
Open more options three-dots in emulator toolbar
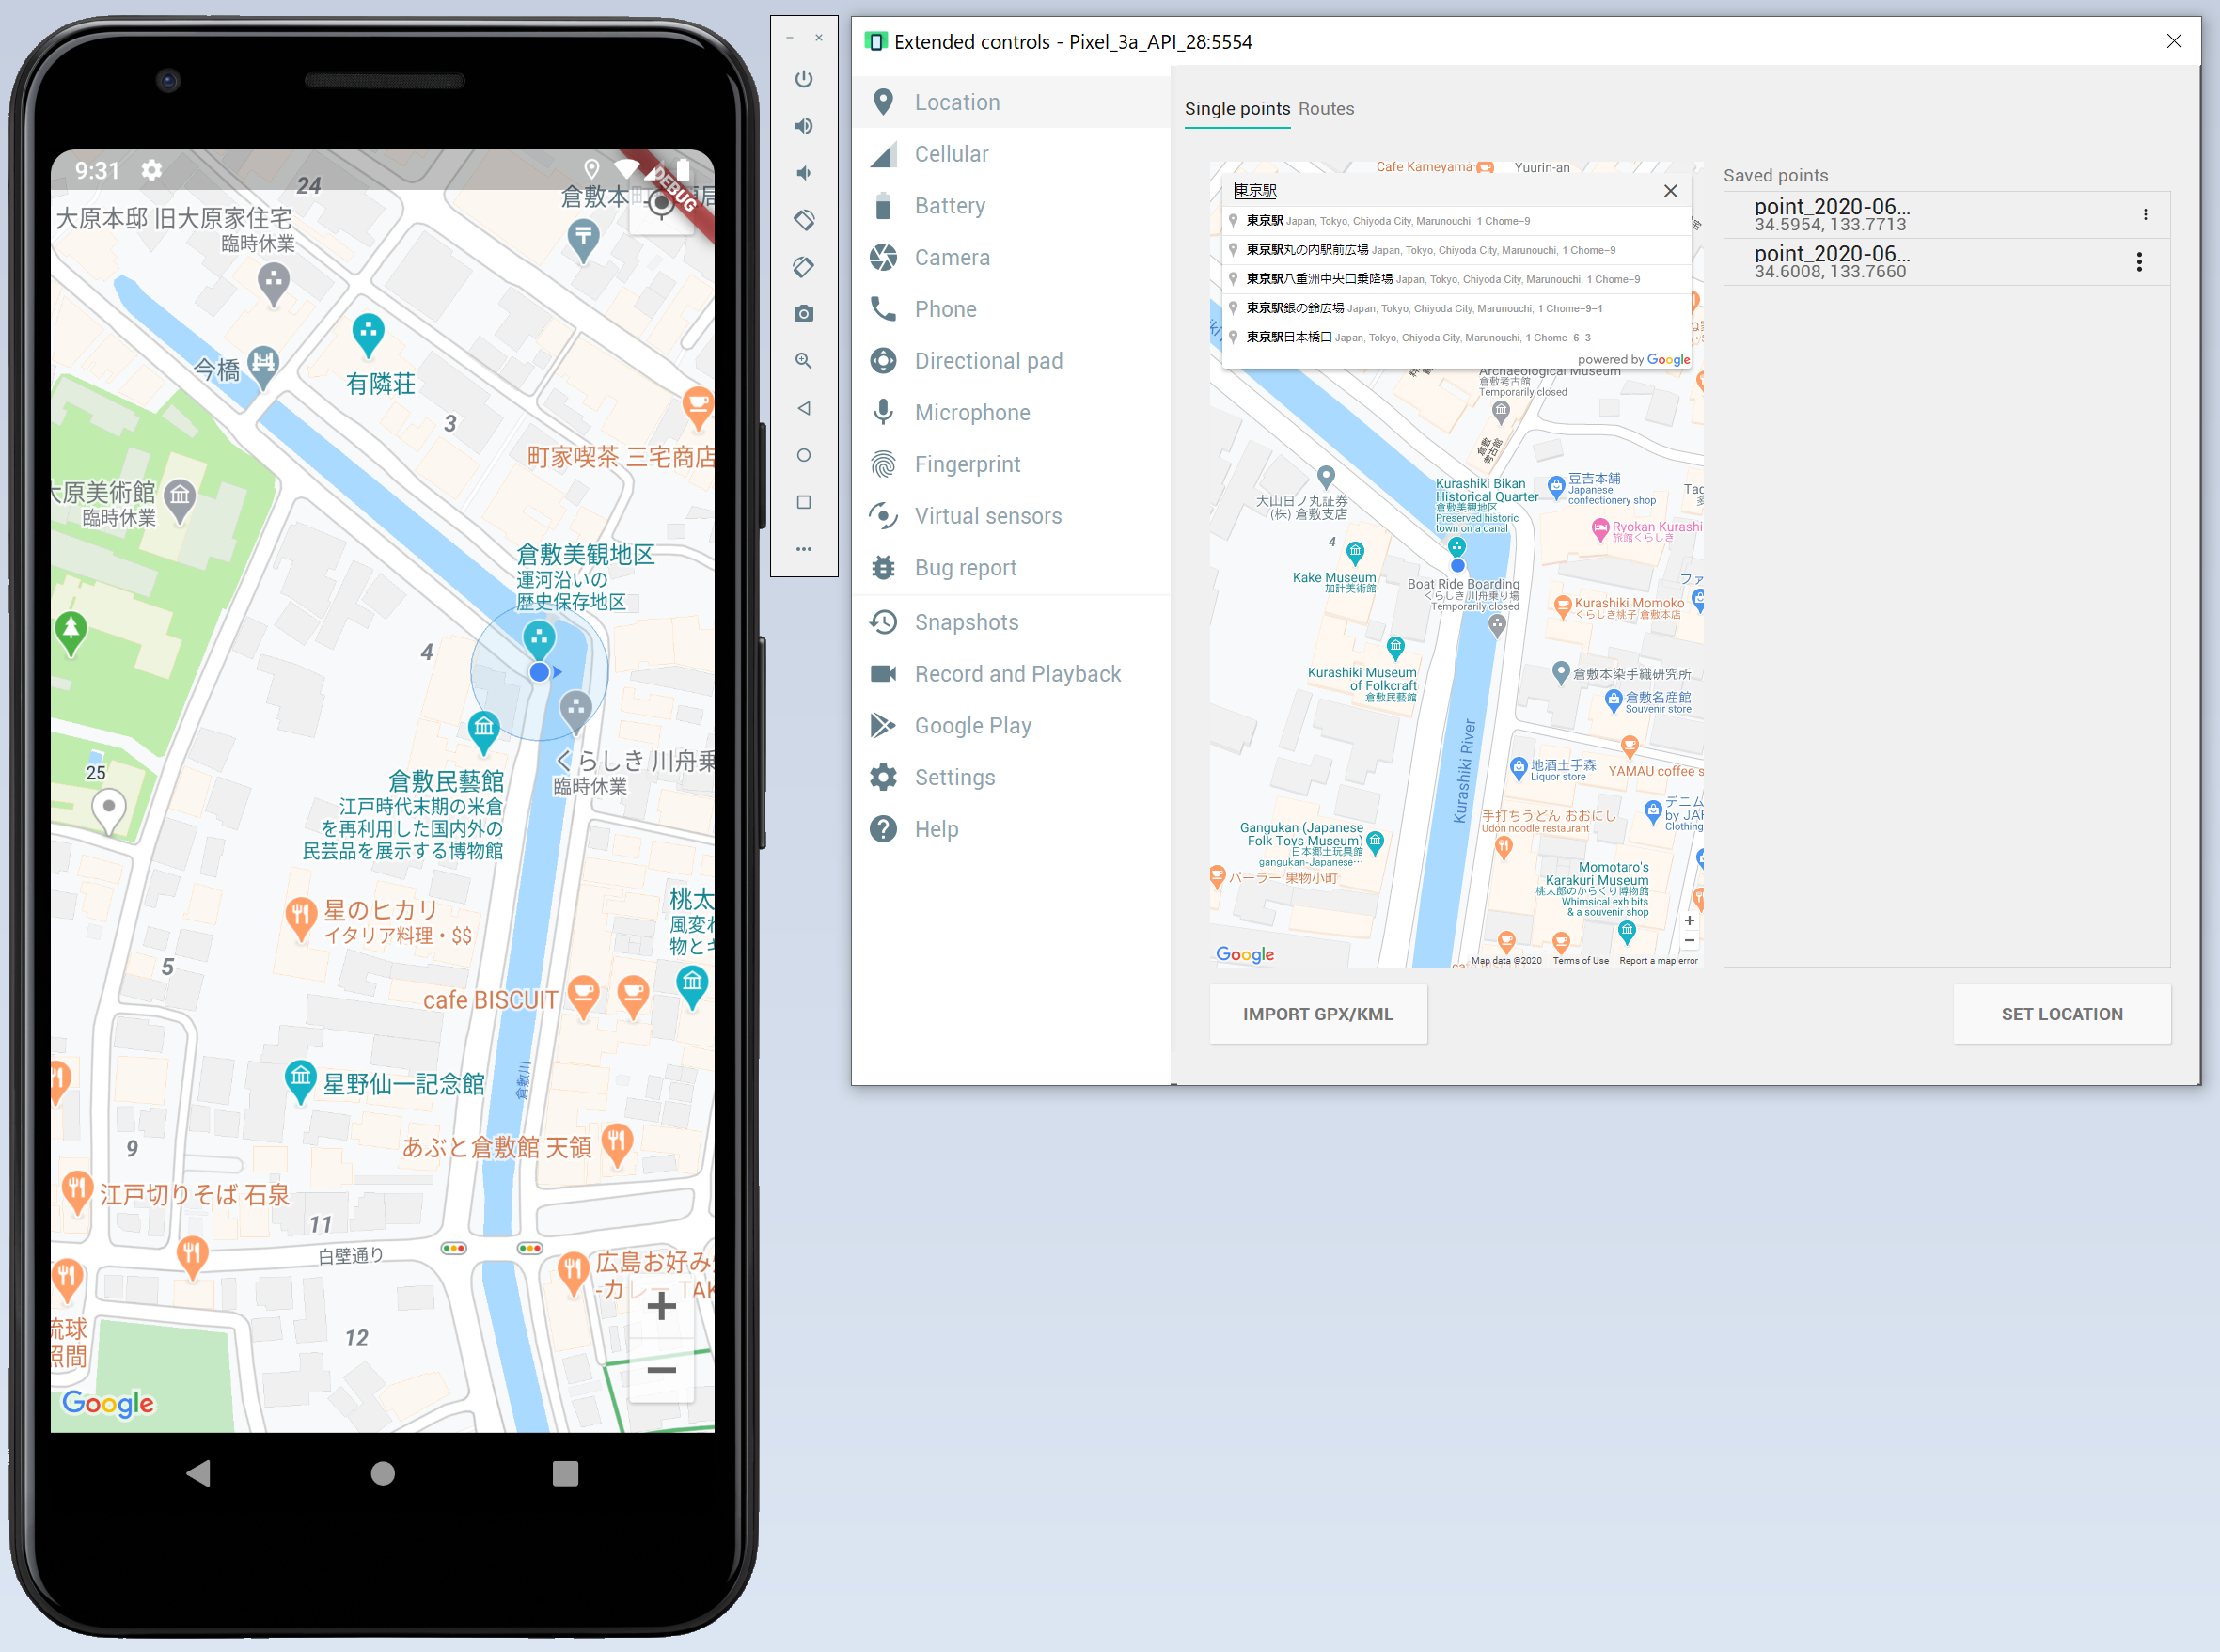pos(804,549)
